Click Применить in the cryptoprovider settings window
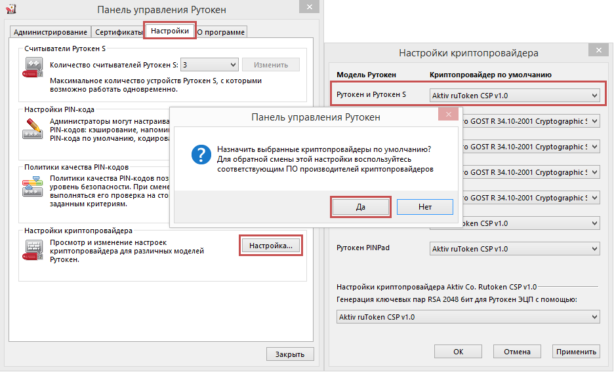Image resolution: width=614 pixels, height=372 pixels. [576, 351]
